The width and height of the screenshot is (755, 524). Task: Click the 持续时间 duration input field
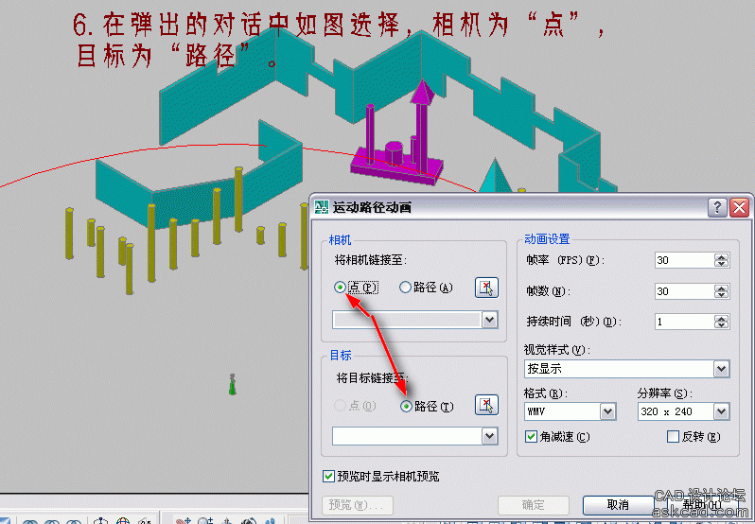click(684, 322)
